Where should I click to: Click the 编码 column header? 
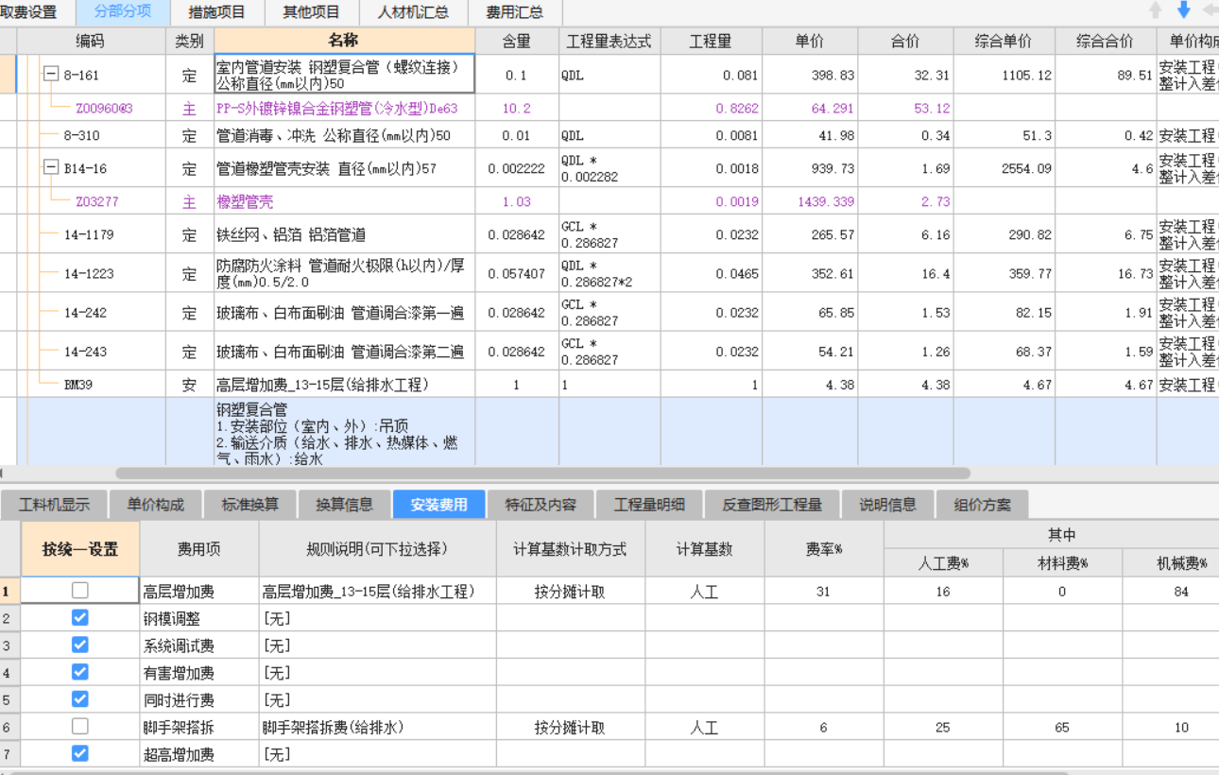[x=91, y=41]
